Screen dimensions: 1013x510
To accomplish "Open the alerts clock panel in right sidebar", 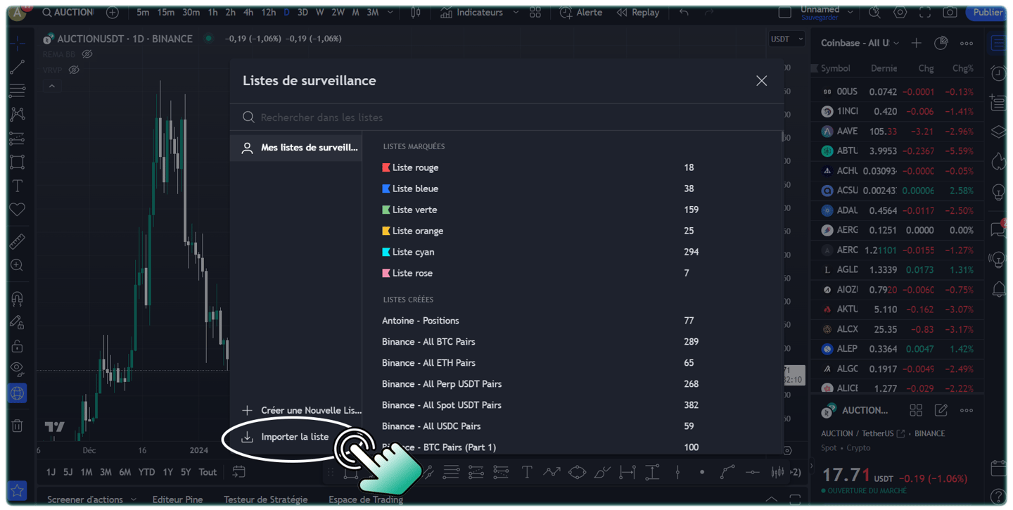I will [x=998, y=73].
